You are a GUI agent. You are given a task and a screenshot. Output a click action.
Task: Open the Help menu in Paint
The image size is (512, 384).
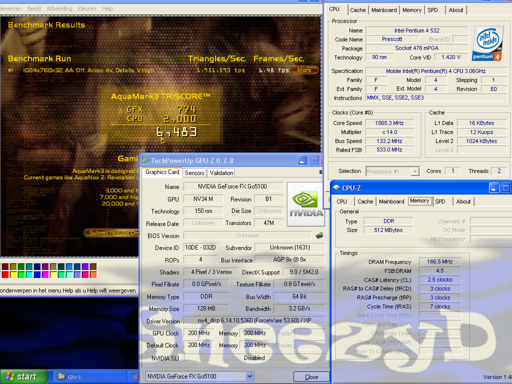[107, 8]
